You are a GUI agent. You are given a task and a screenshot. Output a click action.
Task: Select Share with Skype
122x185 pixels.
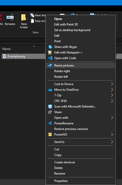(81, 47)
